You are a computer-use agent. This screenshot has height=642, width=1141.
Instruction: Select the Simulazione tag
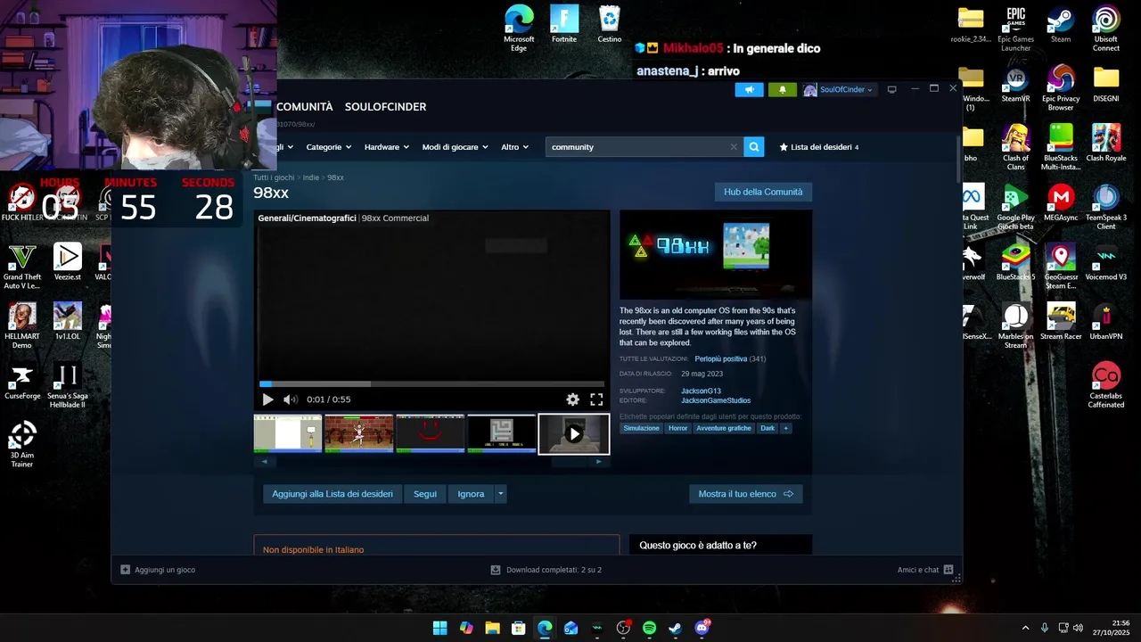click(642, 428)
